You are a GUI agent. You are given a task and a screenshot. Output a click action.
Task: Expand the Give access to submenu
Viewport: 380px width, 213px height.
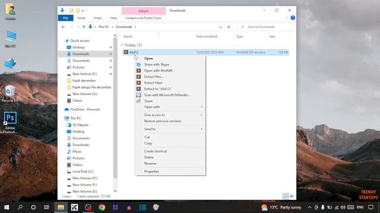[170, 115]
